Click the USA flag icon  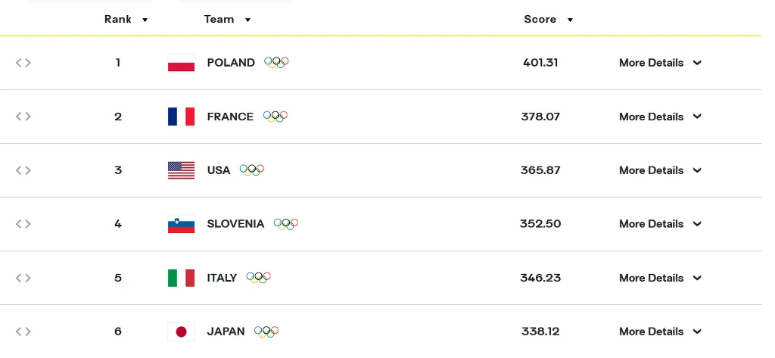181,170
